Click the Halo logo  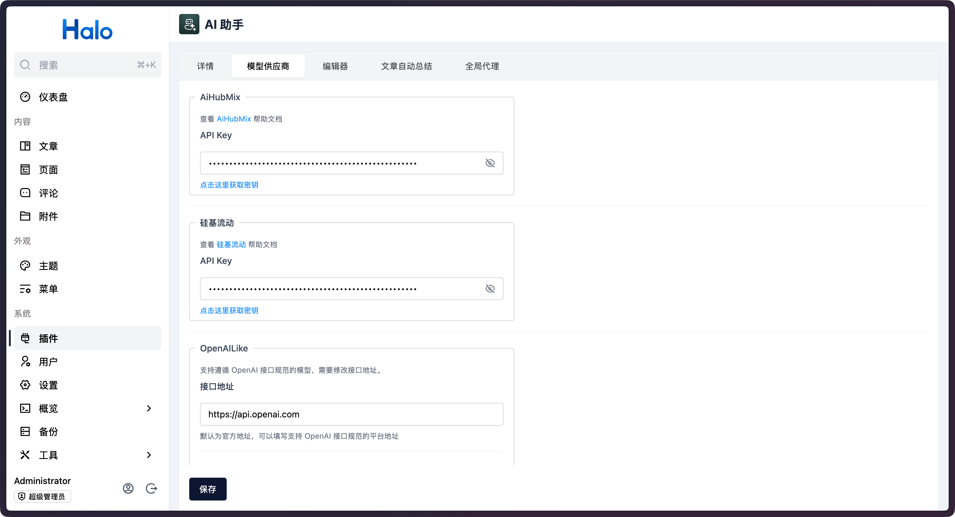[x=88, y=29]
